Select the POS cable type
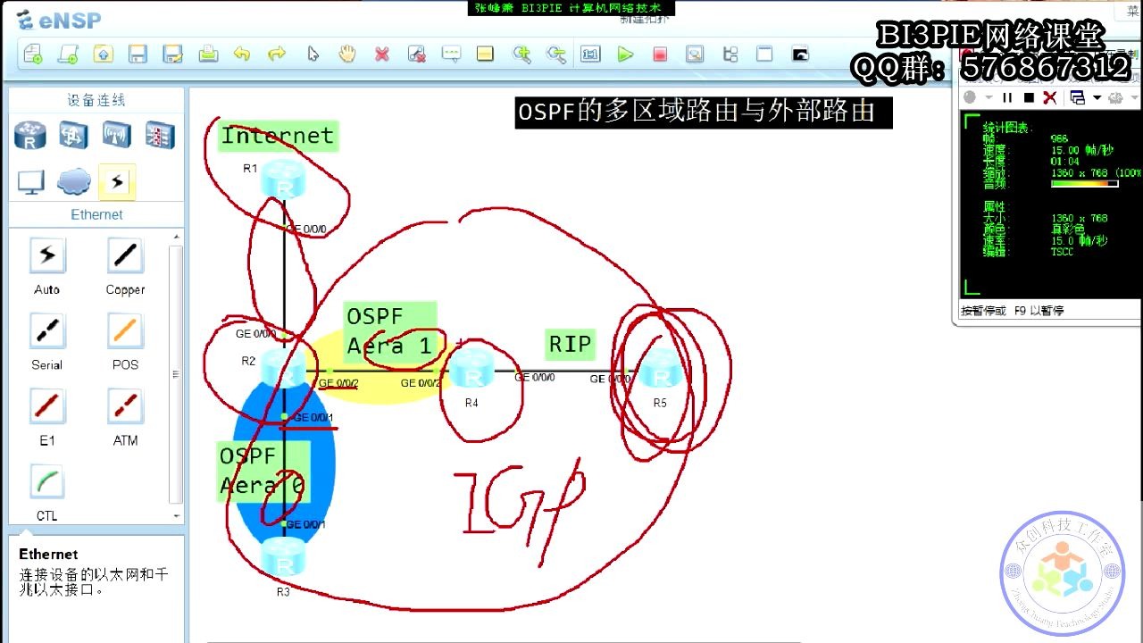Image resolution: width=1143 pixels, height=643 pixels. 125,331
